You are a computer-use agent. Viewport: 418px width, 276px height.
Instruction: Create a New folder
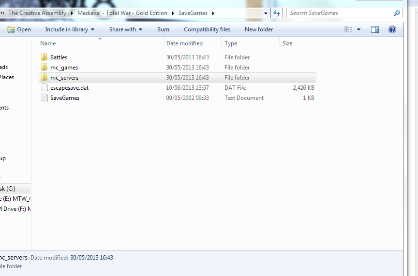click(259, 29)
